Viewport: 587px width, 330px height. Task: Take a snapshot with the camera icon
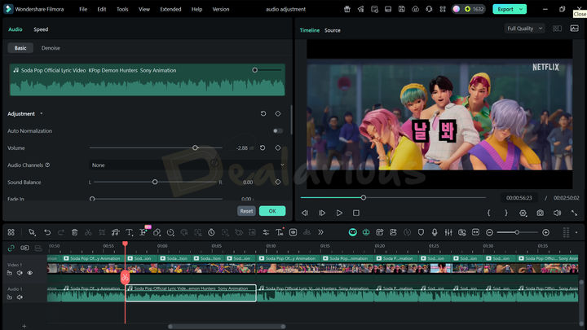tap(540, 213)
